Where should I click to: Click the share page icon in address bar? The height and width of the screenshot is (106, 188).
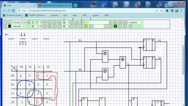[x=157, y=11]
